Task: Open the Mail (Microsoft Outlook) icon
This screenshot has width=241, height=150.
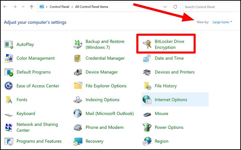Action: point(77,114)
